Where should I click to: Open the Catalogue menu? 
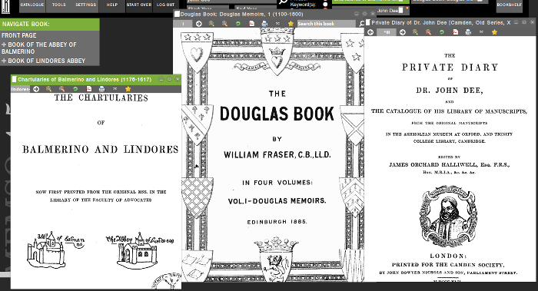(32, 5)
